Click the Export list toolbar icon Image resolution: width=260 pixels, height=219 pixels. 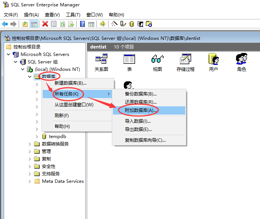71,24
